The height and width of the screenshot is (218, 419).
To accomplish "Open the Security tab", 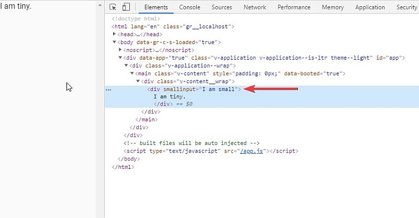I will pyautogui.click(x=407, y=7).
